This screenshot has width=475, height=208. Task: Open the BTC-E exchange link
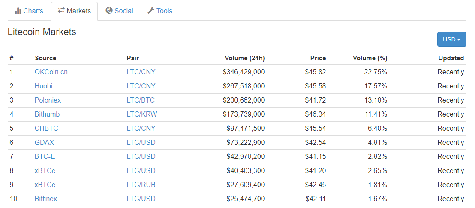click(45, 157)
